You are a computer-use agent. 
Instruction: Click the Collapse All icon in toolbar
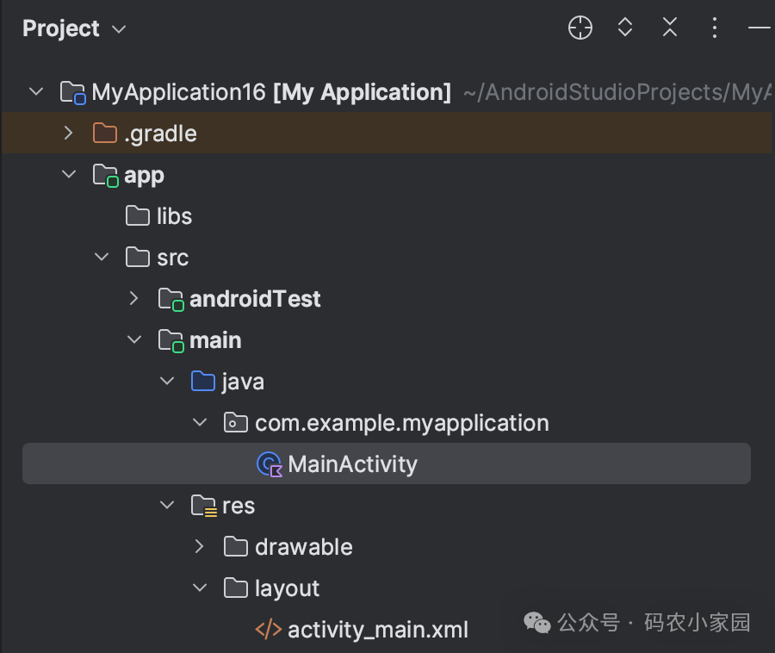tap(669, 28)
